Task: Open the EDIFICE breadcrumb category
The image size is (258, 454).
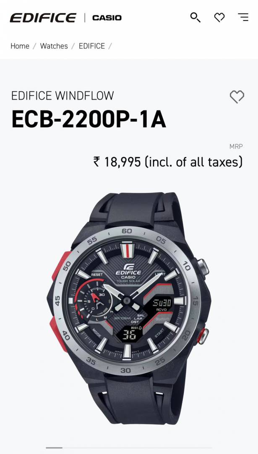Action: [x=92, y=46]
